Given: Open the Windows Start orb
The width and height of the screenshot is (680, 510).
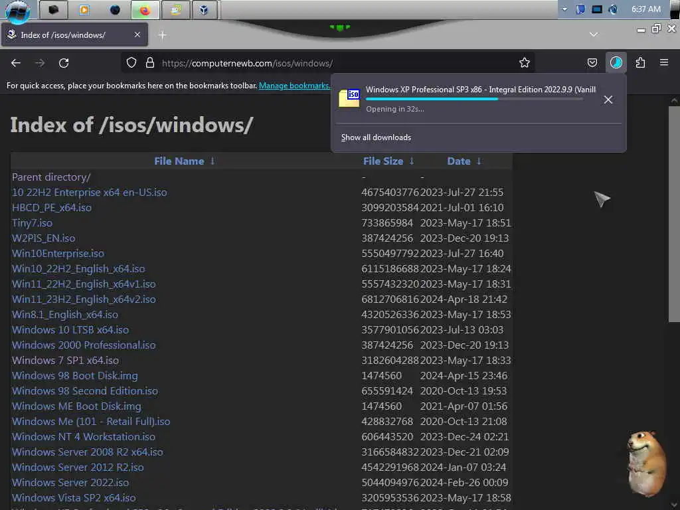Looking at the screenshot, I should tap(18, 11).
